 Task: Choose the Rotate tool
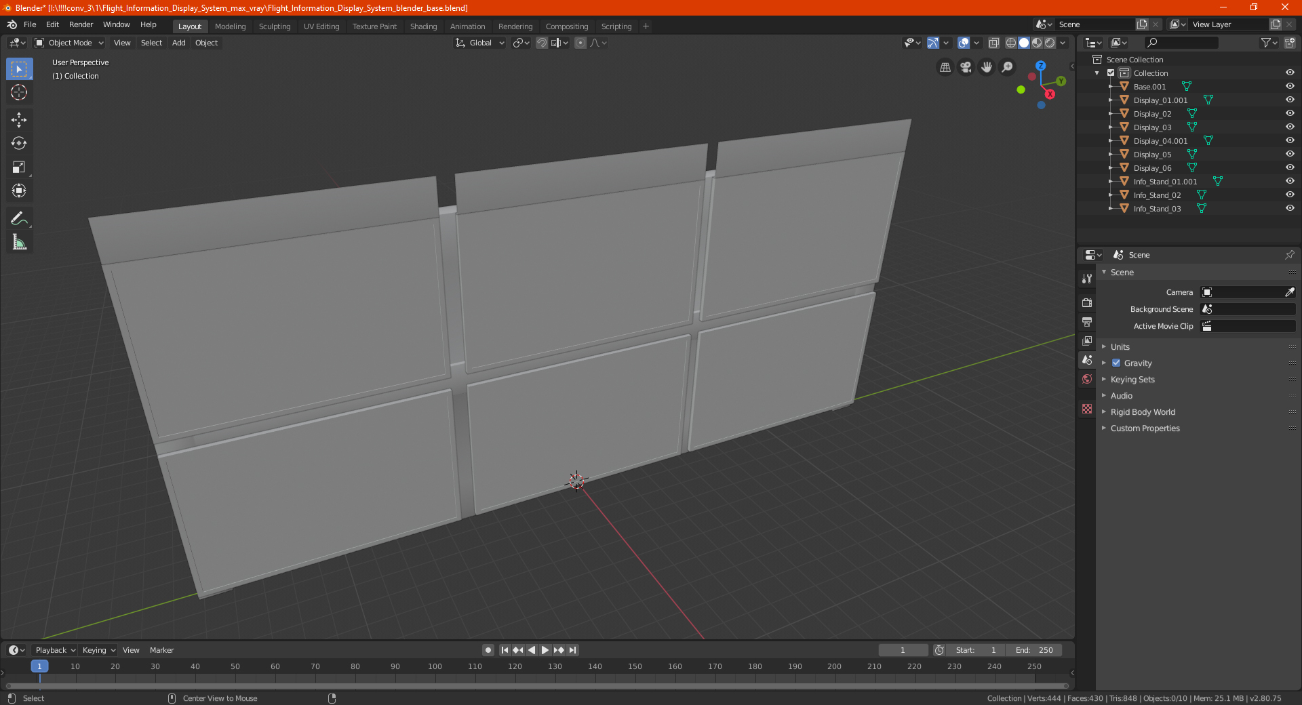pos(19,144)
